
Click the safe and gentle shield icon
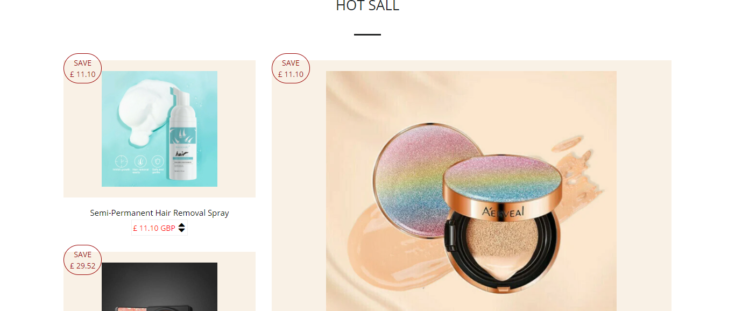click(157, 160)
